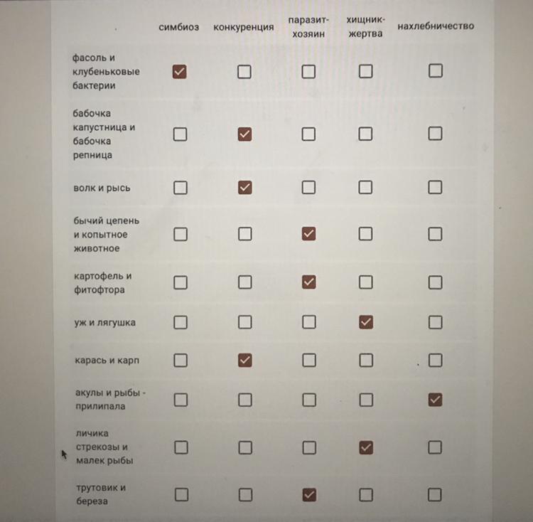Image resolution: width=533 pixels, height=522 pixels.
Task: Uncheck паразит-хозяин for картофель и фитофтора
Action: (x=308, y=282)
